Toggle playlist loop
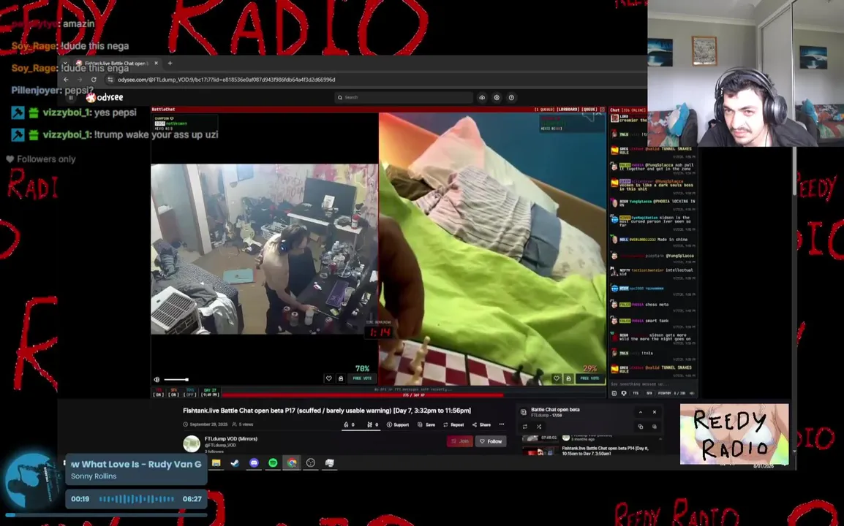844x526 pixels. click(x=525, y=427)
